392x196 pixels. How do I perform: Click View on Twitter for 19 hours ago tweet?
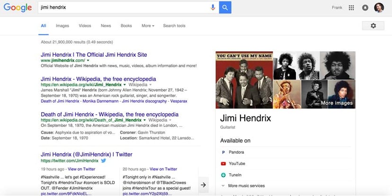81,169
